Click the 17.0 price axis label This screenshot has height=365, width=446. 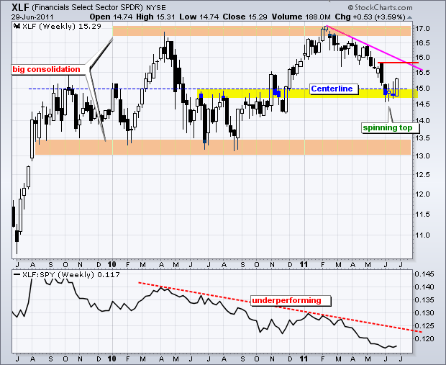point(422,29)
